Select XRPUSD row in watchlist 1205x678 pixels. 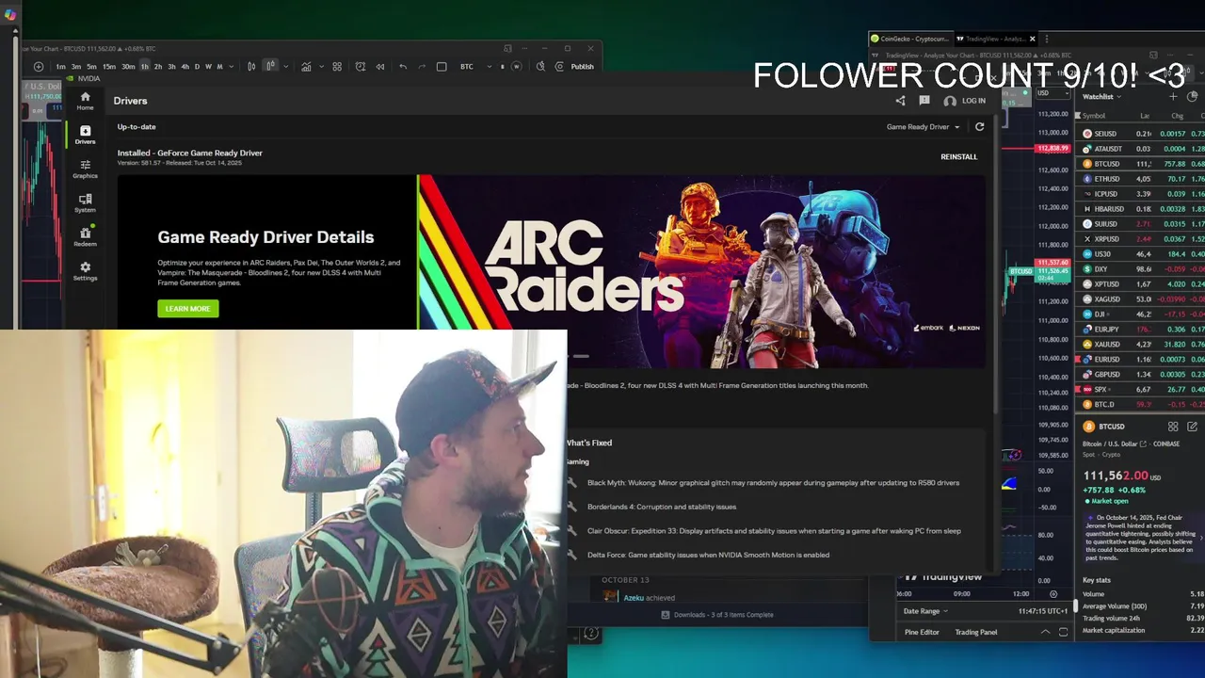(x=1142, y=239)
